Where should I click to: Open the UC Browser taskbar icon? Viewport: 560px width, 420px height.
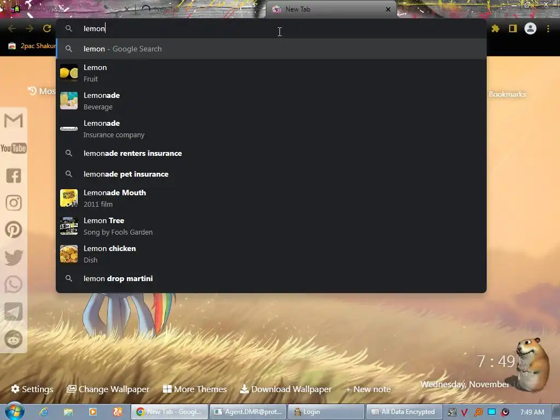click(x=118, y=412)
